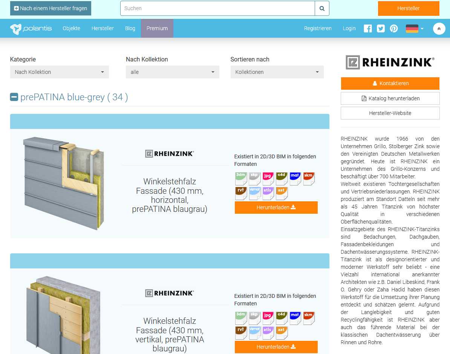Click Herunterladen for horizontal Winkelstehfalz
Screen dimensions: 450x354
pyautogui.click(x=276, y=207)
